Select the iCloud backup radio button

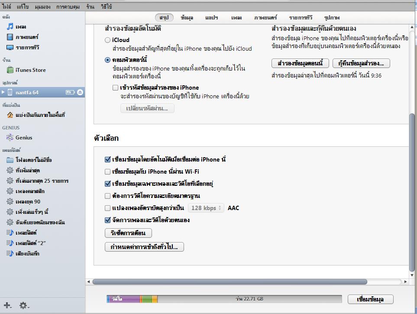pos(107,40)
